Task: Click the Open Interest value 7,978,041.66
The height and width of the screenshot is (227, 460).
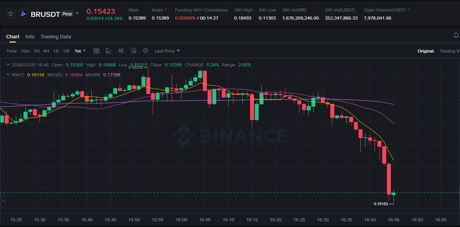Action: pyautogui.click(x=377, y=18)
